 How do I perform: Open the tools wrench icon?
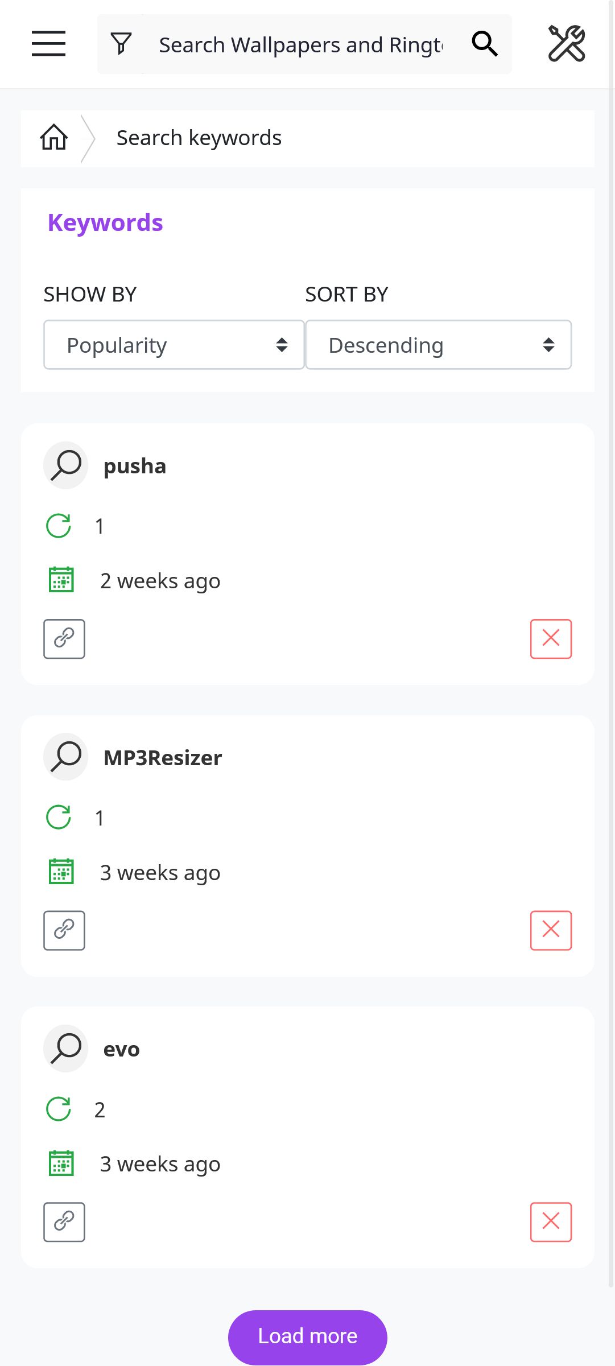pyautogui.click(x=567, y=44)
